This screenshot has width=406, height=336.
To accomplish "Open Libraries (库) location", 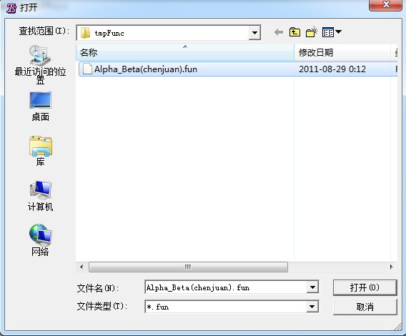I will coord(40,151).
